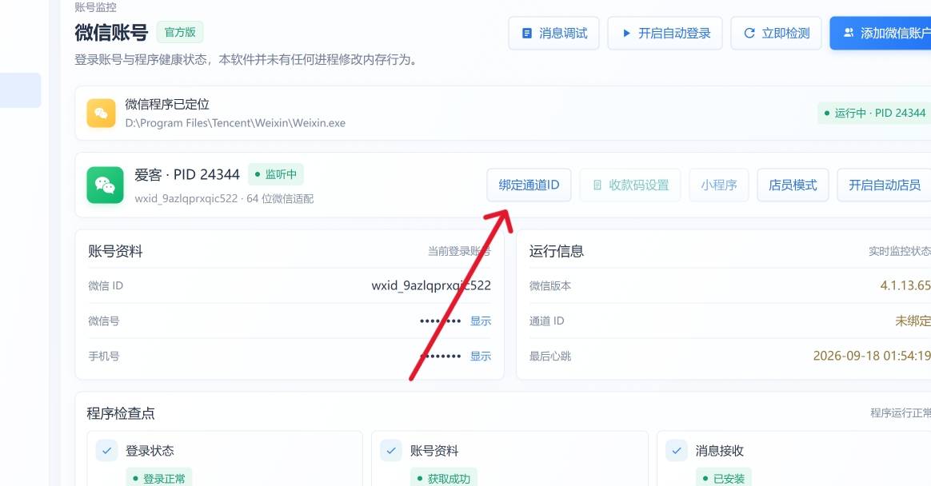Image resolution: width=931 pixels, height=486 pixels.
Task: Click the 绑定通道ID button
Action: (529, 185)
